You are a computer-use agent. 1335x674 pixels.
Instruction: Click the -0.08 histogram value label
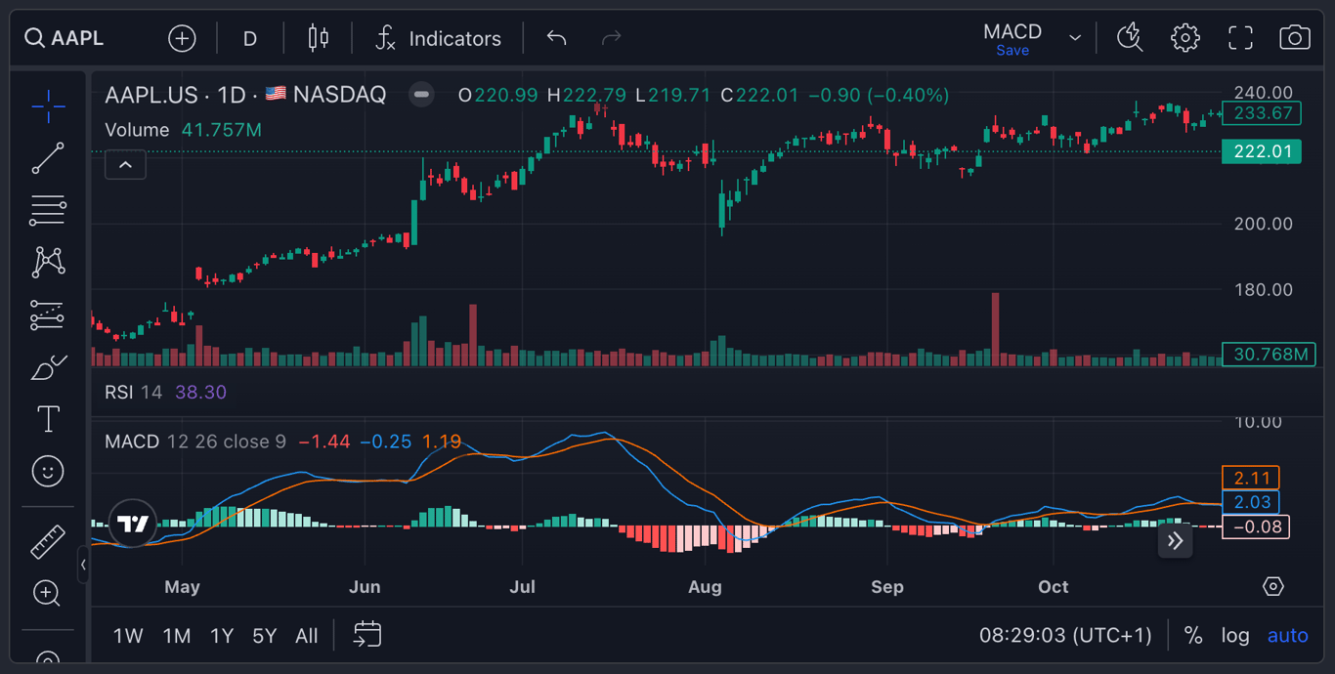click(1256, 527)
